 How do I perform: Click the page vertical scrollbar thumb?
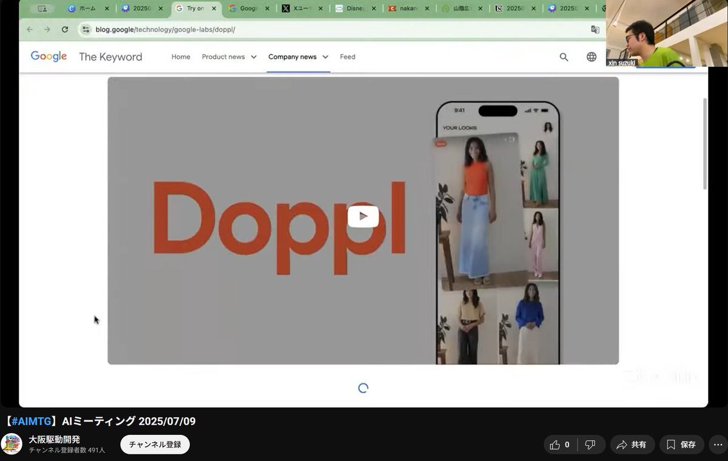click(704, 144)
